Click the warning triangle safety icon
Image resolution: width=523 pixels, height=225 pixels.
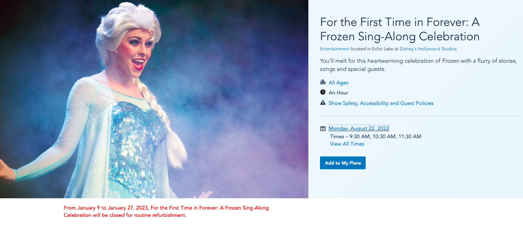[323, 103]
